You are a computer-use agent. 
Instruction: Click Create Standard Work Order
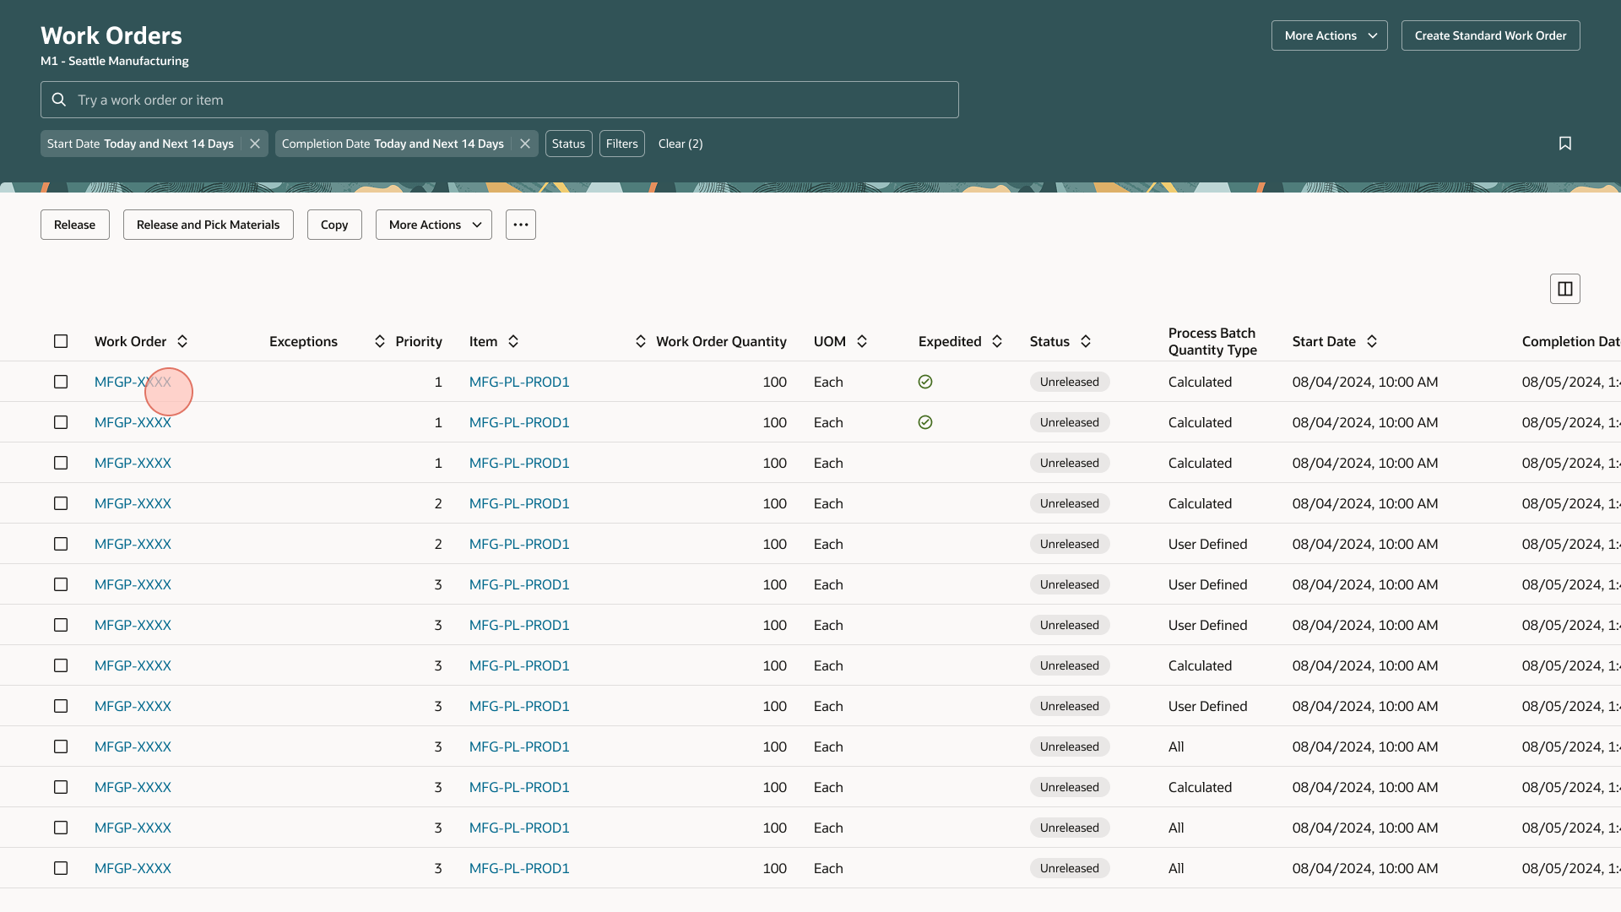pos(1490,35)
